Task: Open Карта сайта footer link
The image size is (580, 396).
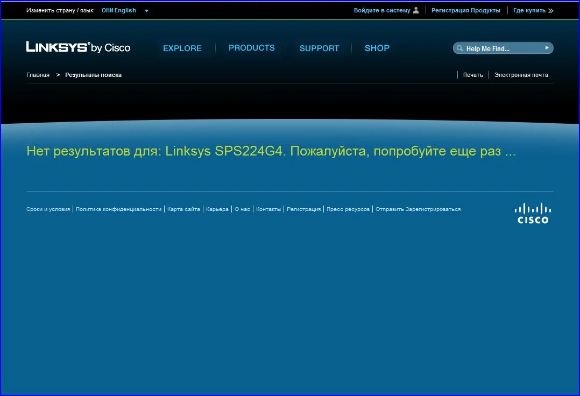Action: coord(183,209)
